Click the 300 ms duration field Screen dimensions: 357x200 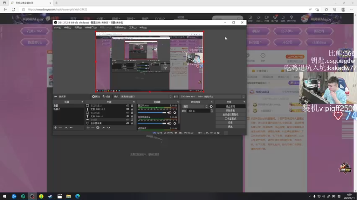click(x=199, y=111)
